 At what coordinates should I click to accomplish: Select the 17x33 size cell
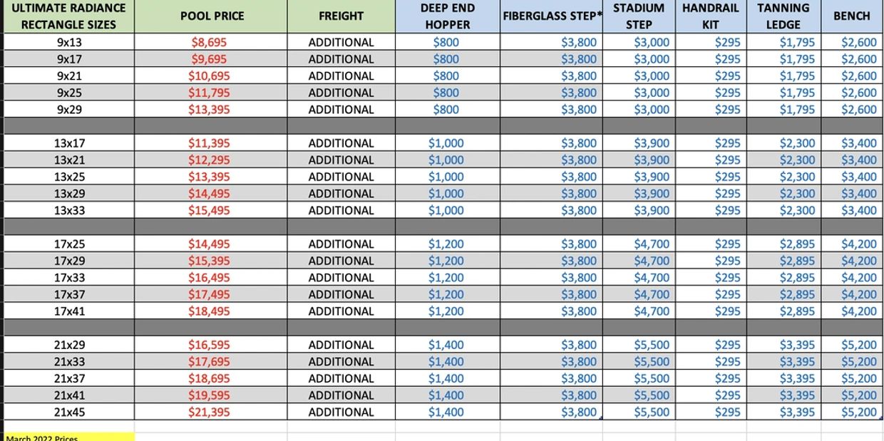[x=69, y=278]
